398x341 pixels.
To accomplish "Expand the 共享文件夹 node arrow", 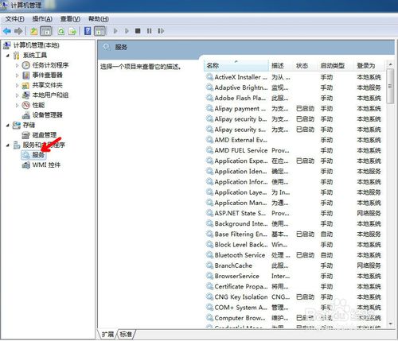I will point(18,85).
